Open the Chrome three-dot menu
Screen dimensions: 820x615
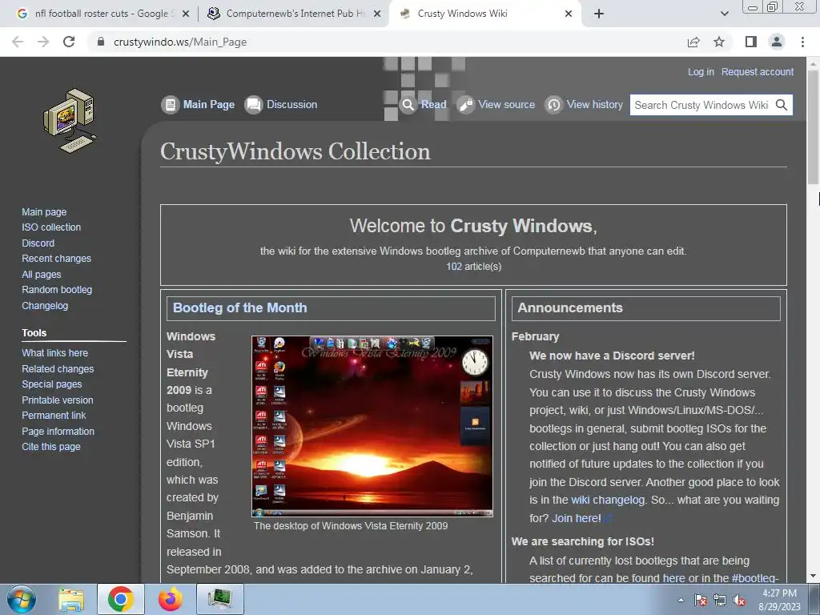(x=802, y=42)
